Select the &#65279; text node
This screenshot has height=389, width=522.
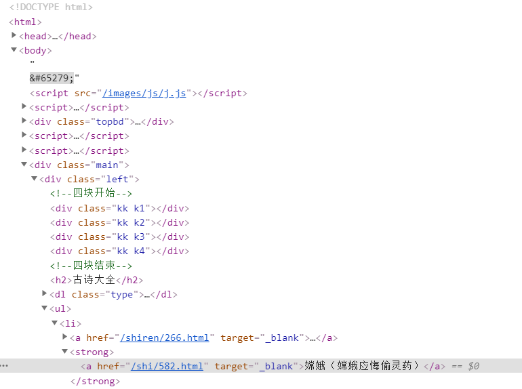(52, 78)
